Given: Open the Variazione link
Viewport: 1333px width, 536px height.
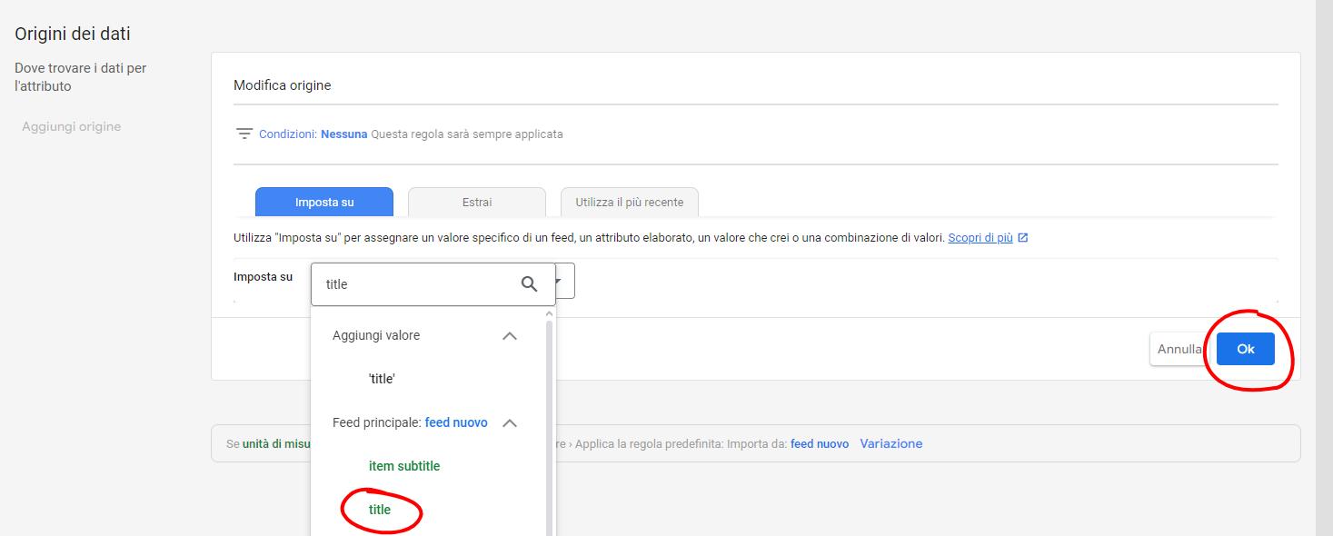Looking at the screenshot, I should [890, 444].
